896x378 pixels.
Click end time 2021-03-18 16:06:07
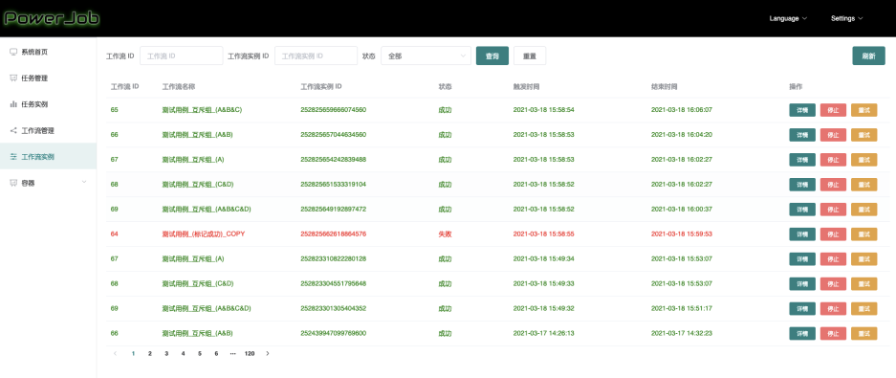[x=682, y=110]
